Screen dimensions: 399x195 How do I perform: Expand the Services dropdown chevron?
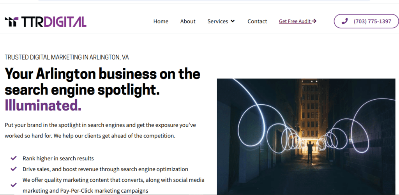(x=233, y=21)
